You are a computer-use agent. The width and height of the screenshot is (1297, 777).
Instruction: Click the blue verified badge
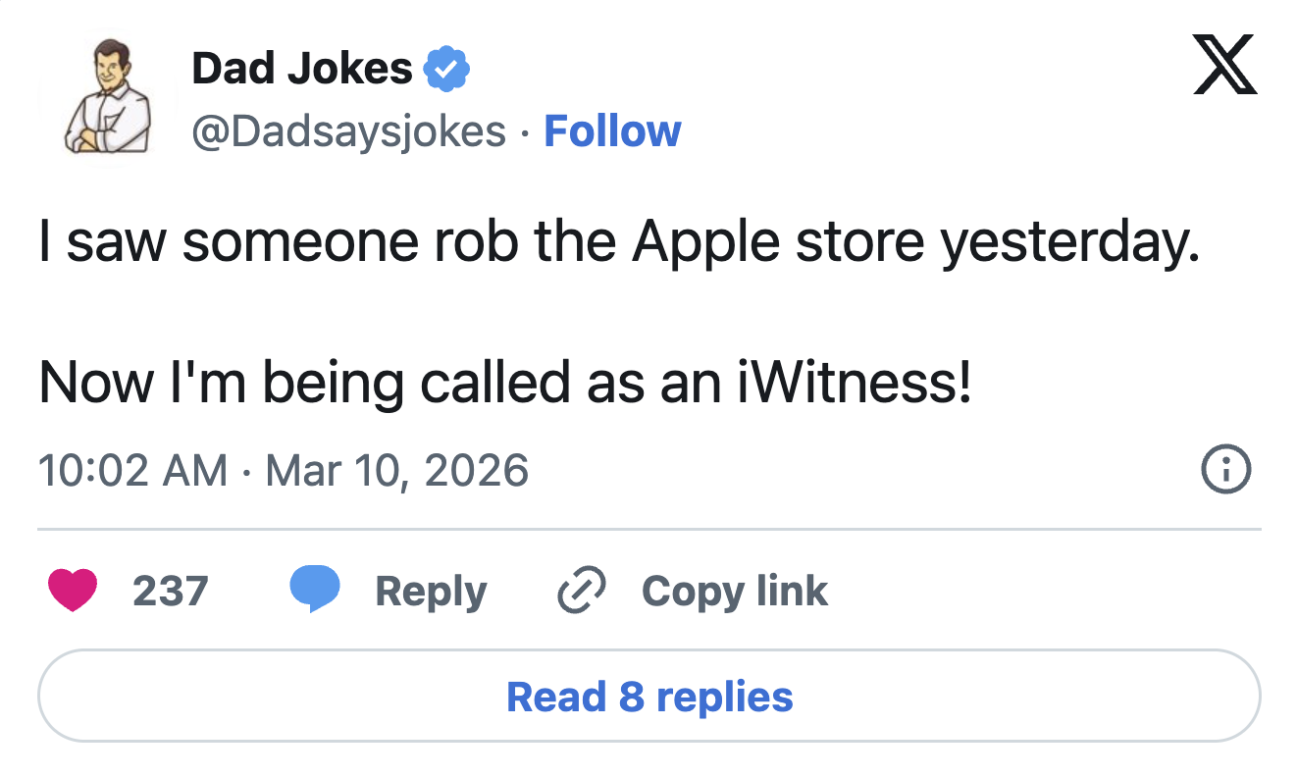pos(446,70)
